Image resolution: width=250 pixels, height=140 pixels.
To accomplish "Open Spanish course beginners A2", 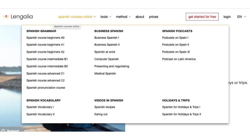I will pos(45,52).
